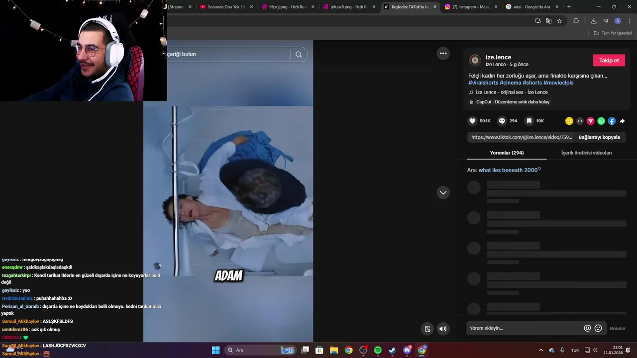Insert mention with @ icon
637x358 pixels.
tap(587, 328)
